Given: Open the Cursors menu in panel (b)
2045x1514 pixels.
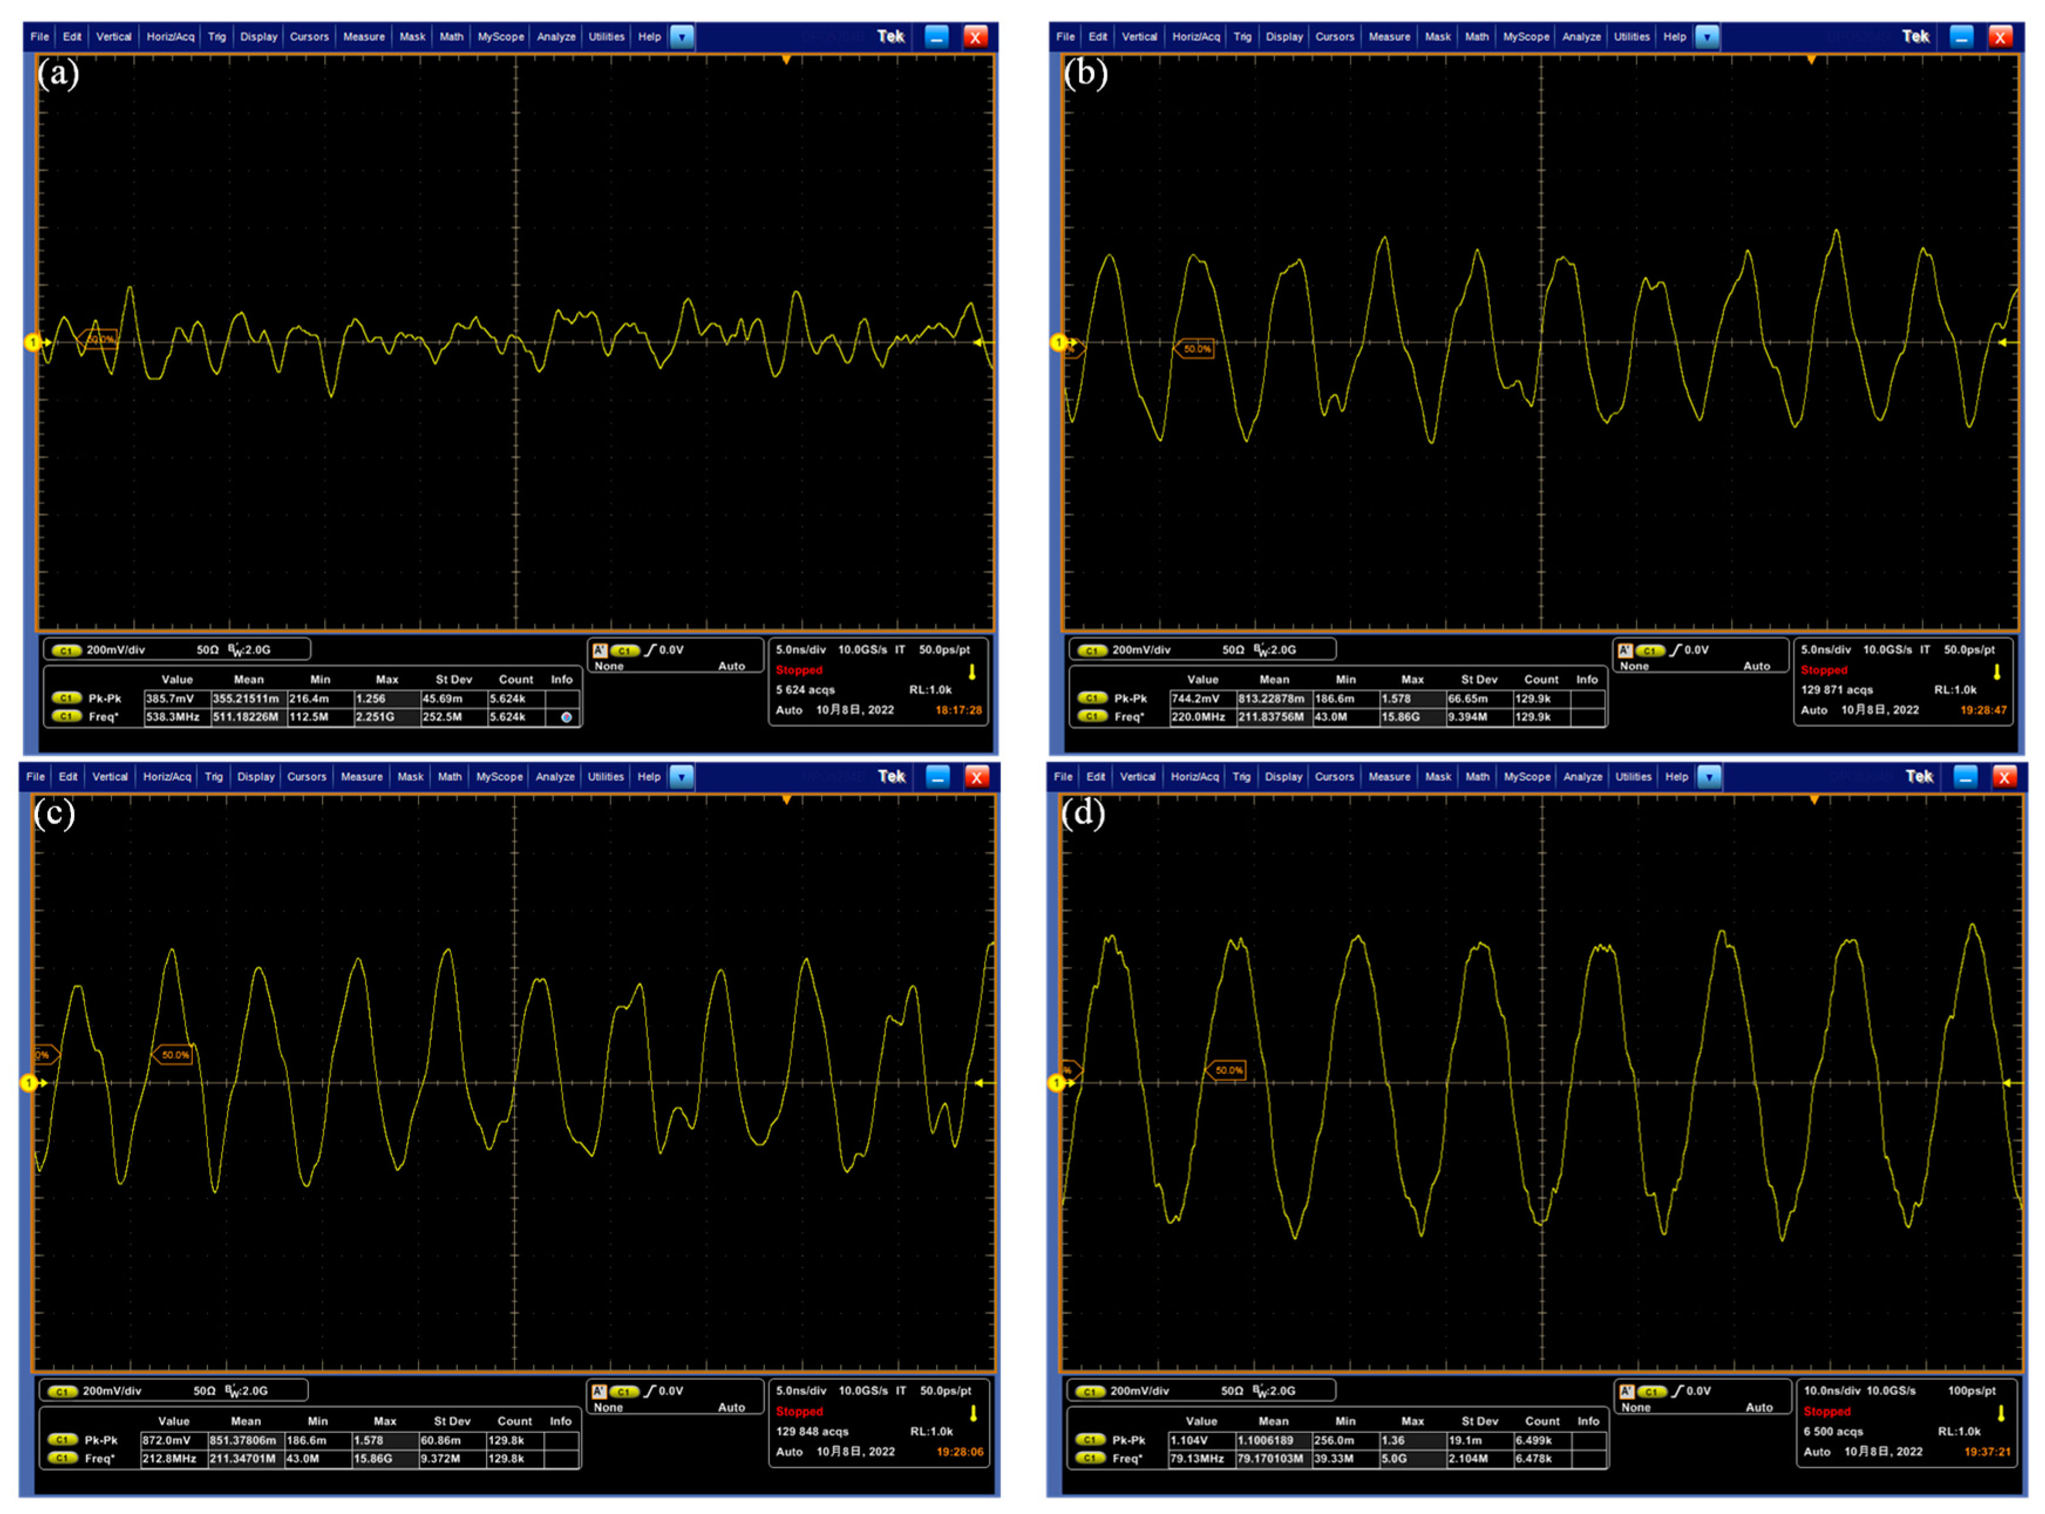Looking at the screenshot, I should [x=1334, y=37].
